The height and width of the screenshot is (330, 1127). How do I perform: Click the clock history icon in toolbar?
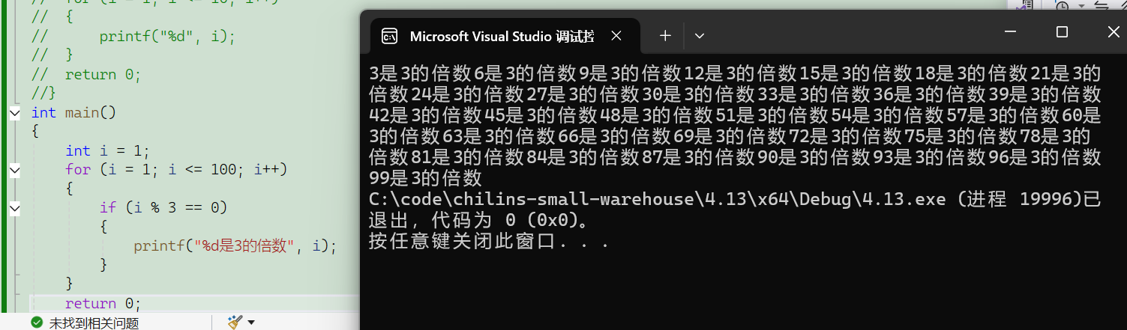[x=1063, y=5]
